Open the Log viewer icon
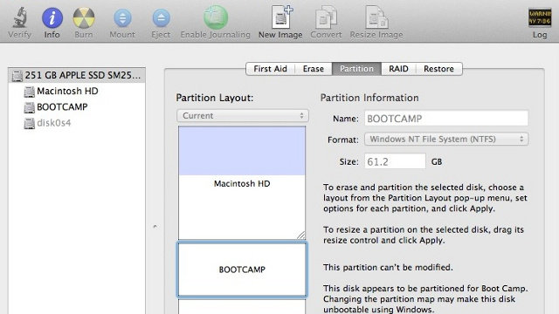Viewport: 559px width, 314px height. pyautogui.click(x=540, y=17)
